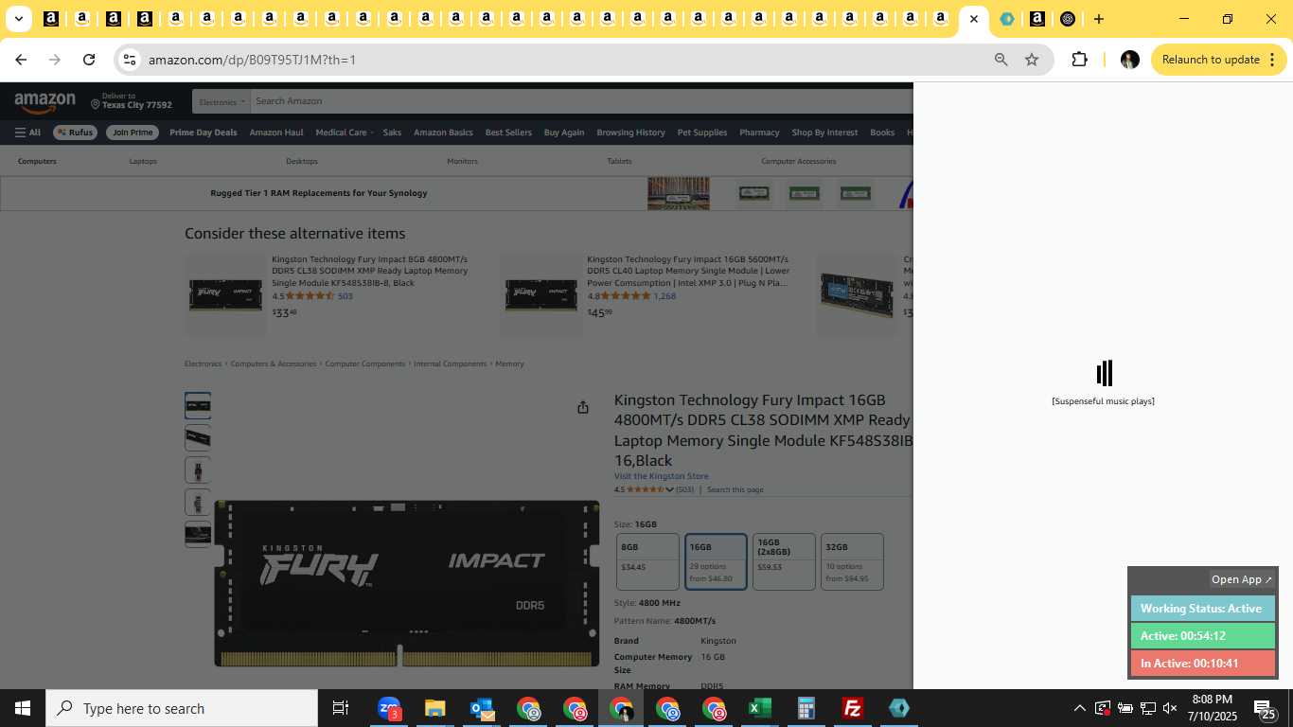Select the top product thumbnail
Viewport: 1293px width, 727px height.
tap(198, 406)
